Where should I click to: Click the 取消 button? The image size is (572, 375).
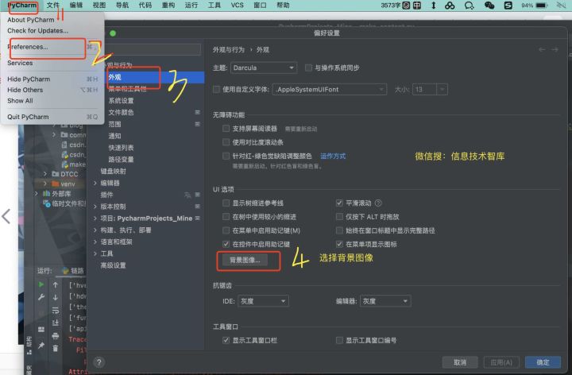point(460,362)
